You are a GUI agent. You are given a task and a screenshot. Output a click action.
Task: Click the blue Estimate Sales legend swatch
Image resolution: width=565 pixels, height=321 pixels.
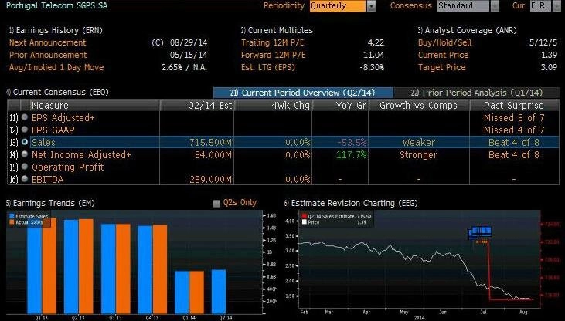[12, 216]
